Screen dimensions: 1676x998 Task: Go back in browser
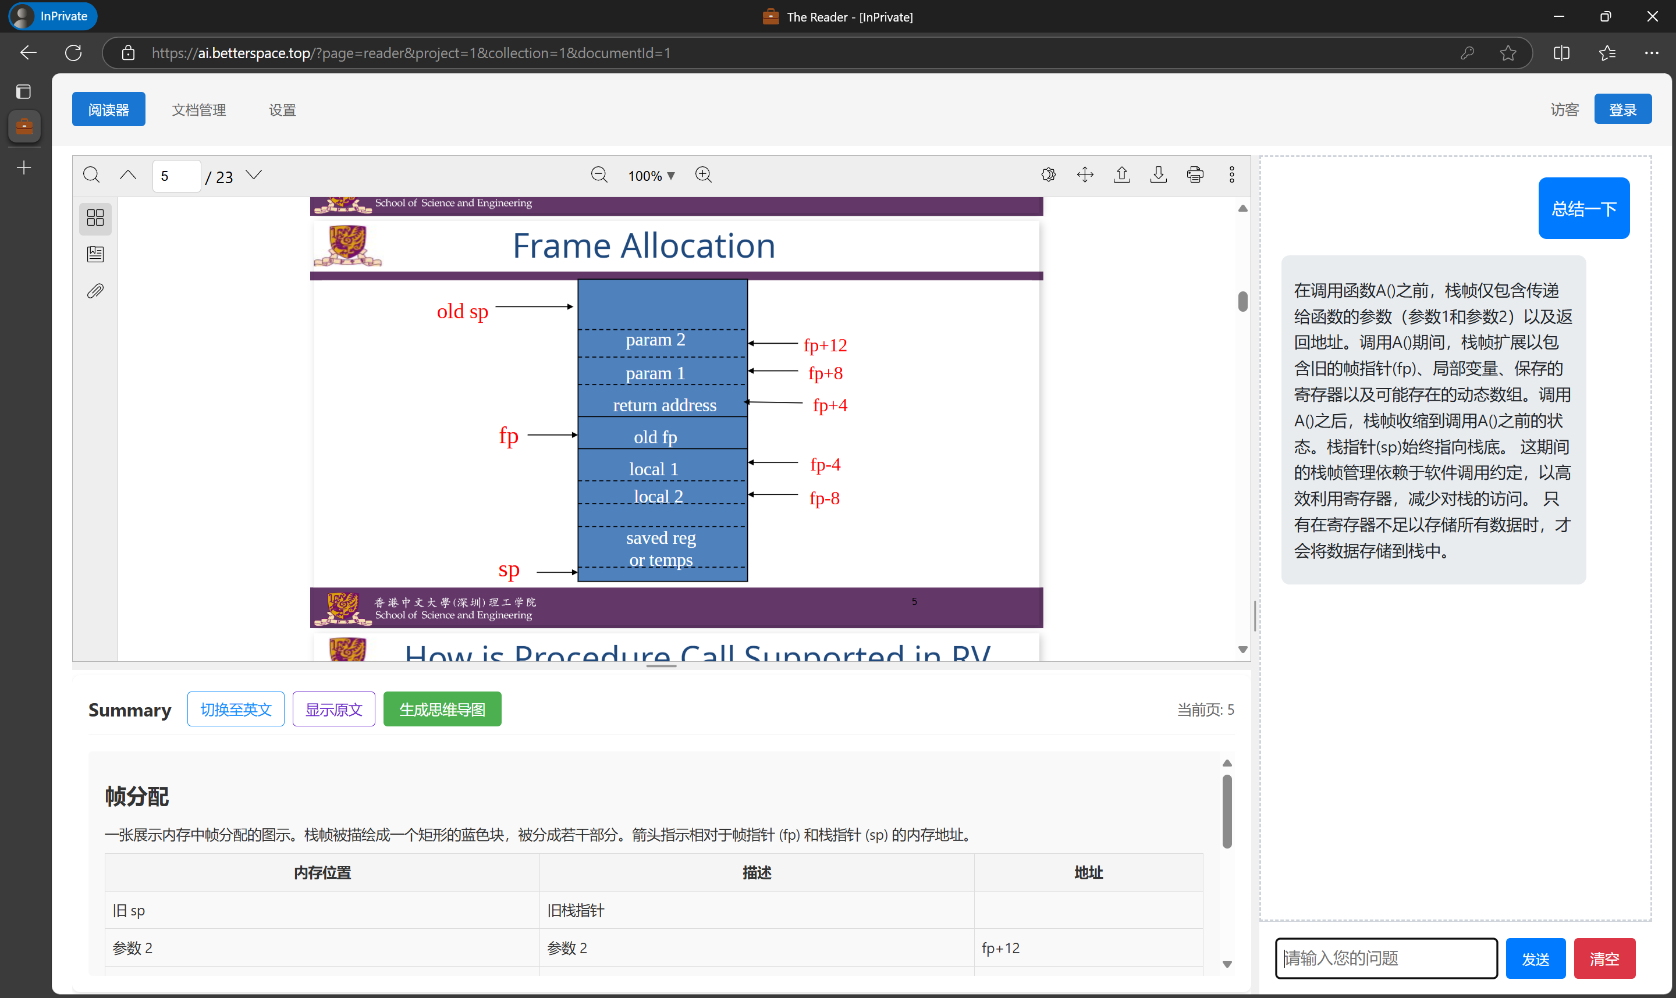point(29,53)
